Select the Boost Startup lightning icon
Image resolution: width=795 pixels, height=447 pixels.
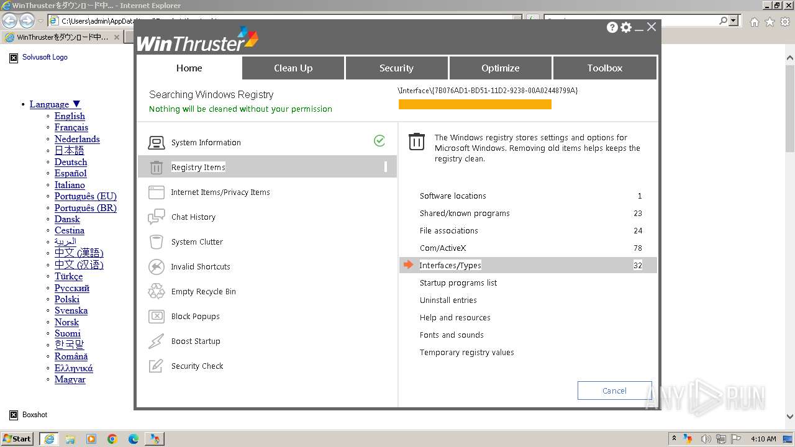point(157,341)
